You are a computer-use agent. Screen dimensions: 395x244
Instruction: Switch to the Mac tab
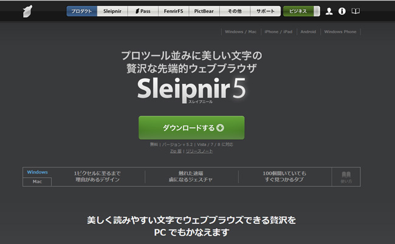click(37, 181)
